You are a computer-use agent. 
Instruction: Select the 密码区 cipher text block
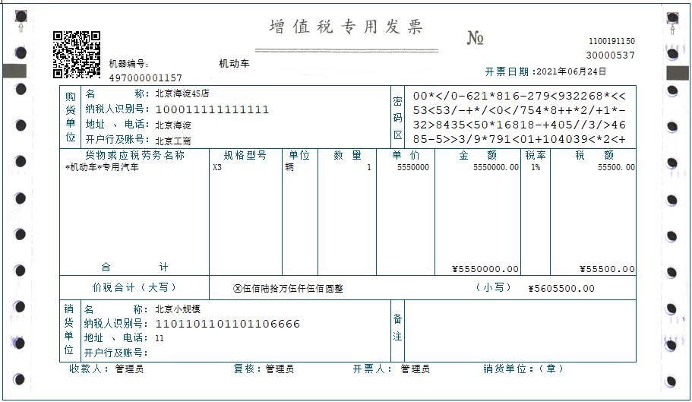[519, 117]
